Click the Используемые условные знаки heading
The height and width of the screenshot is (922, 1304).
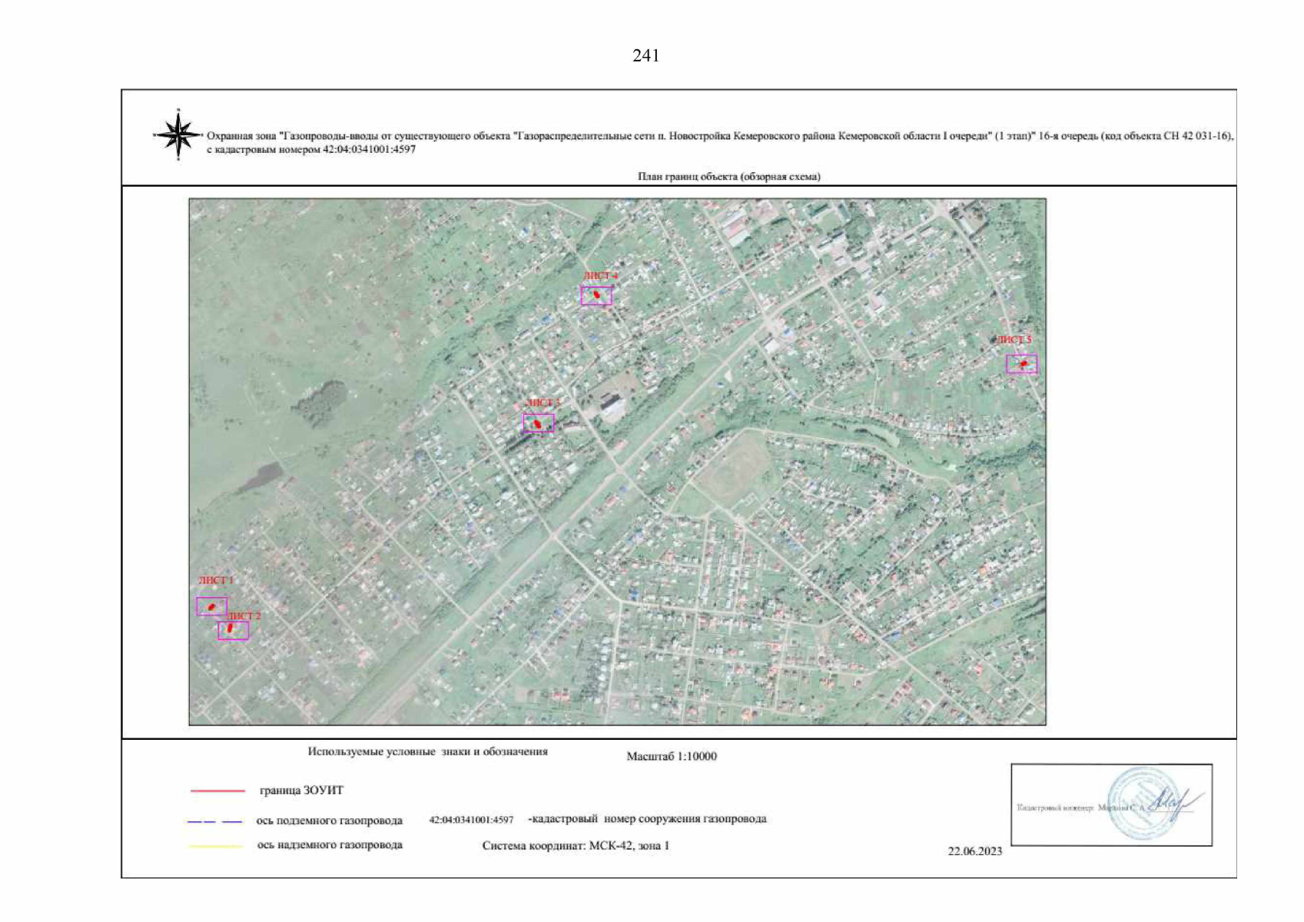pyautogui.click(x=427, y=751)
